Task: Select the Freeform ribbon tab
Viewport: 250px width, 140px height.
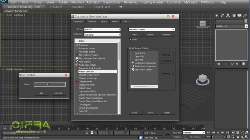Action: click(56, 7)
